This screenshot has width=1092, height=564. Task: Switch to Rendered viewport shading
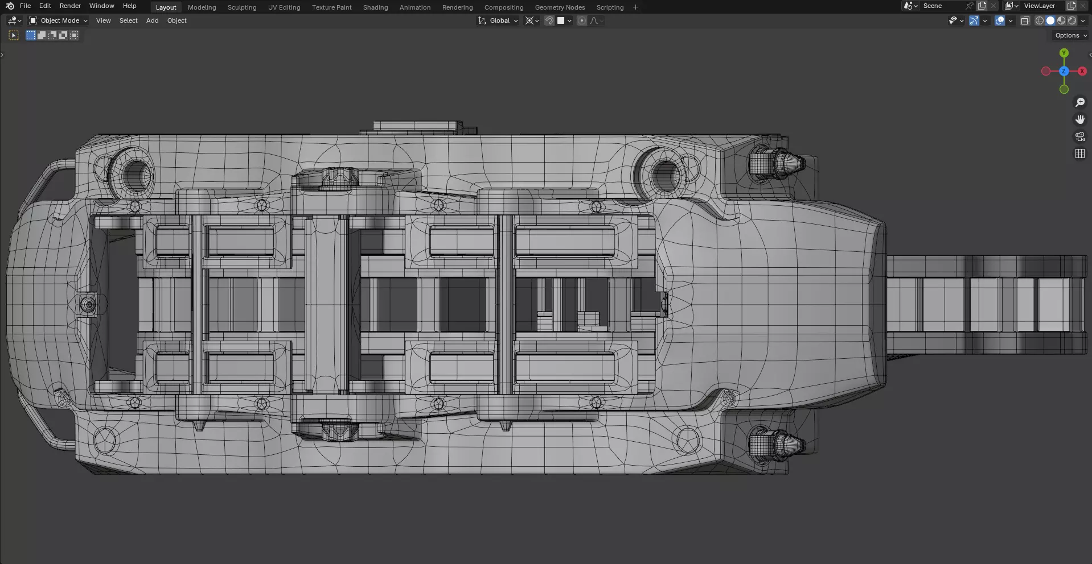point(1072,20)
